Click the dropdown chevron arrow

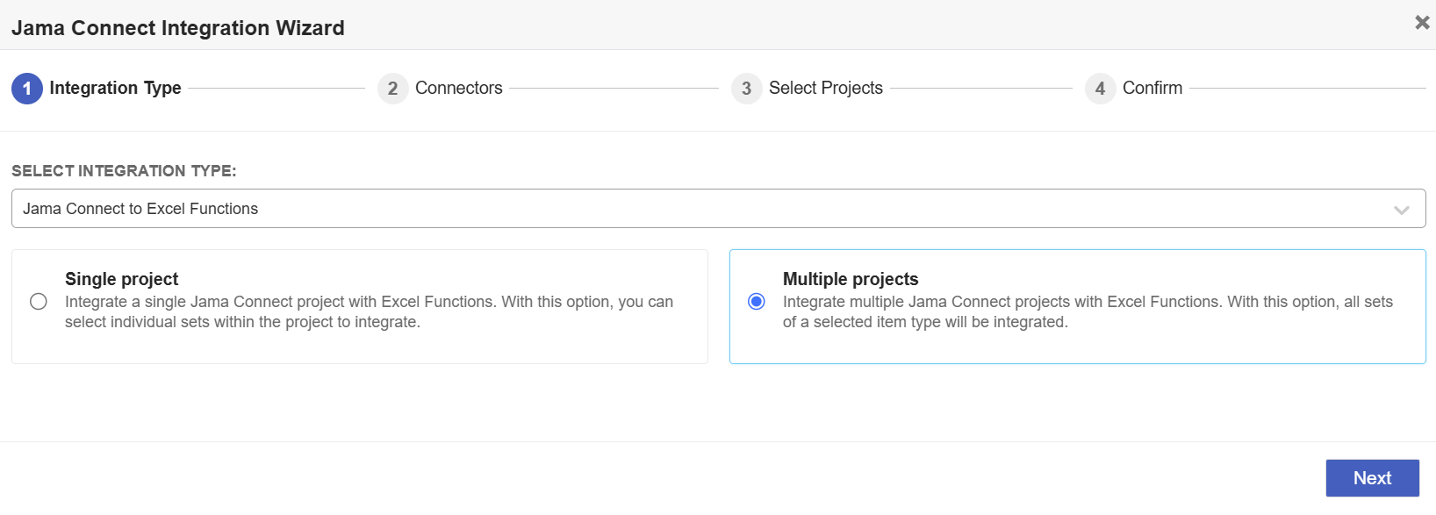(1402, 210)
